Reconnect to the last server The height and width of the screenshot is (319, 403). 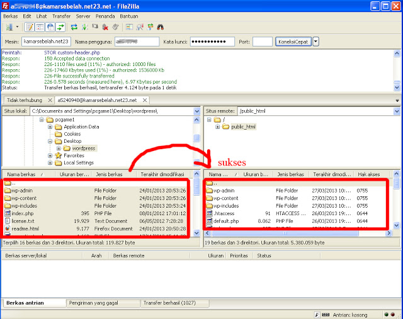click(115, 27)
